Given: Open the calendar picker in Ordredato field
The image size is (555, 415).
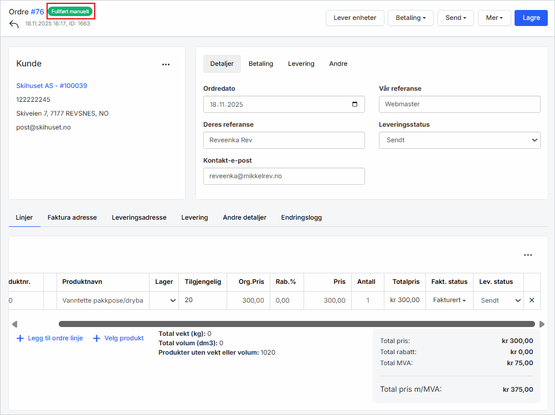Looking at the screenshot, I should [355, 105].
